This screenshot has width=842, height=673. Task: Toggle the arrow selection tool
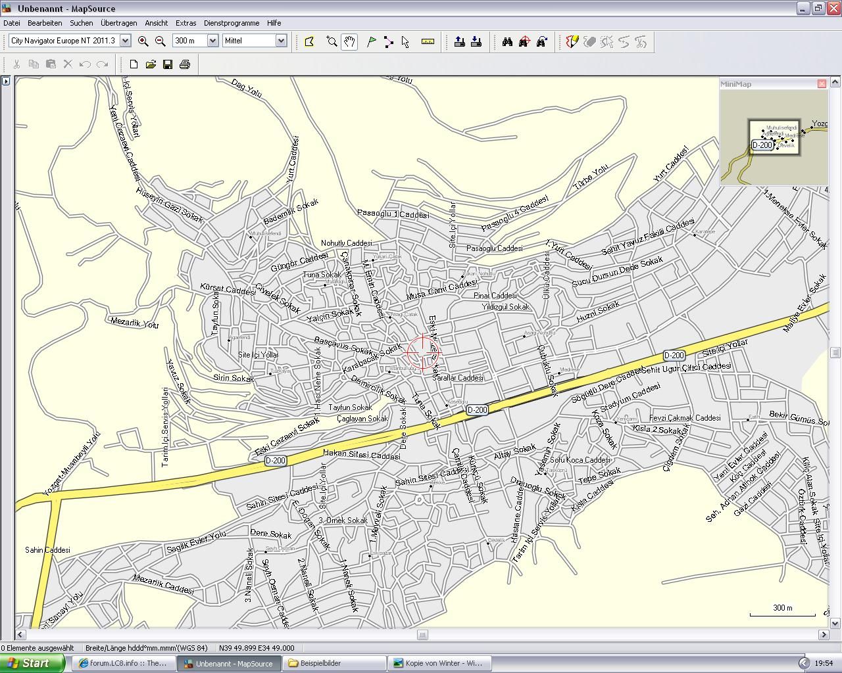pyautogui.click(x=405, y=42)
